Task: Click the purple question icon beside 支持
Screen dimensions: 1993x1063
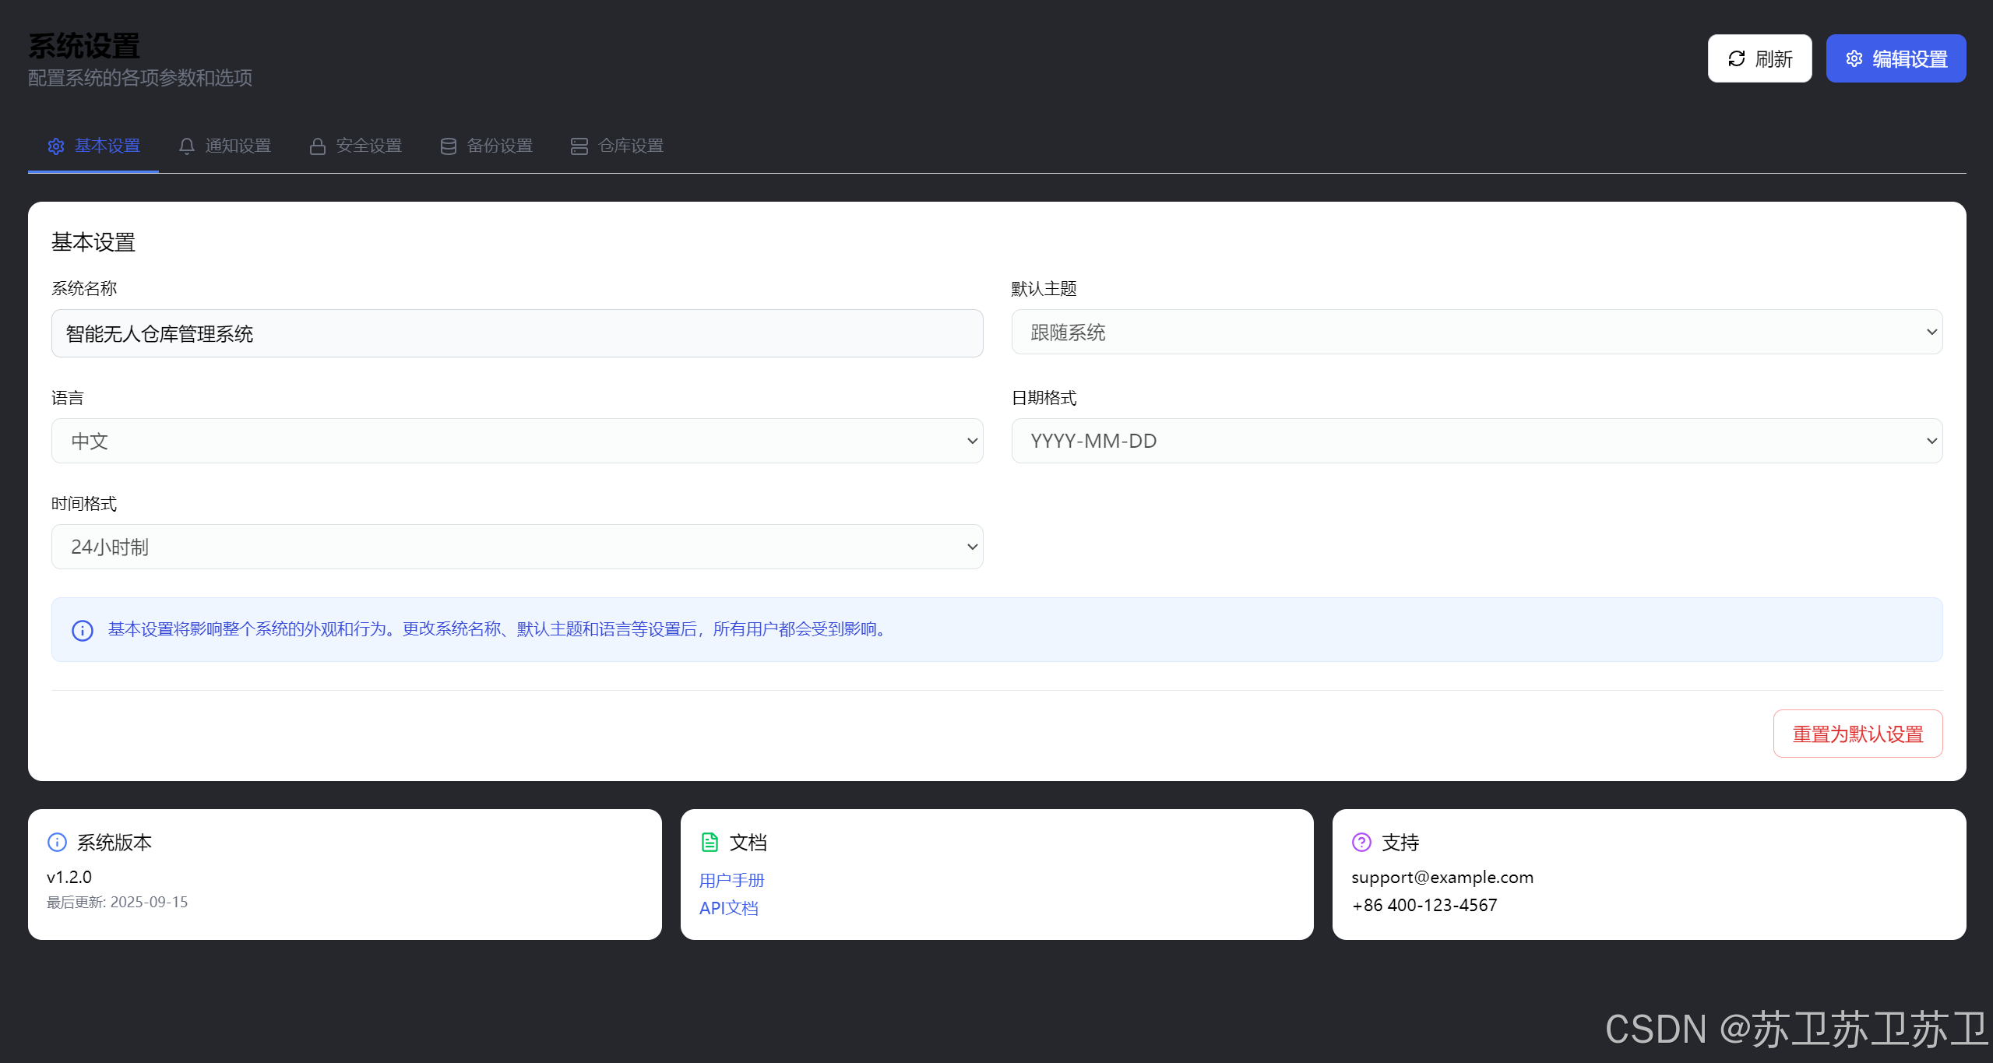Action: click(x=1361, y=842)
